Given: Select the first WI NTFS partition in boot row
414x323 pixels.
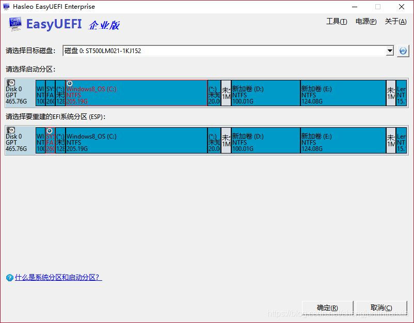Looking at the screenshot, I should (x=40, y=93).
